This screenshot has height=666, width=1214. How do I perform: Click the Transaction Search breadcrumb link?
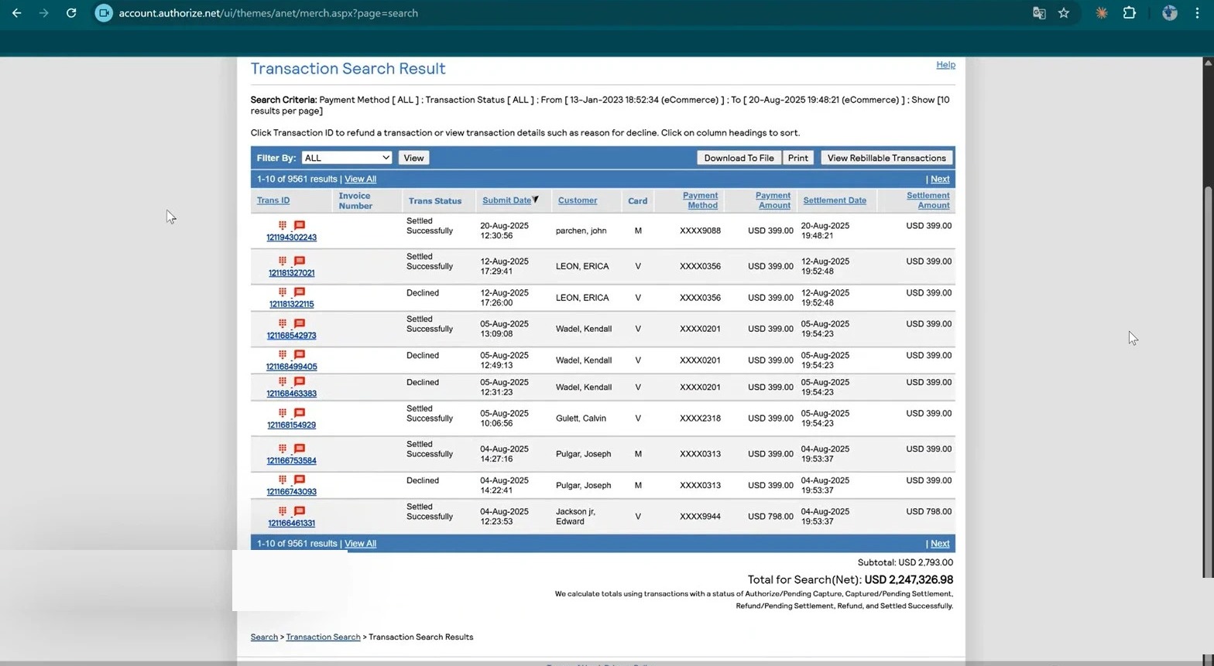(x=323, y=637)
